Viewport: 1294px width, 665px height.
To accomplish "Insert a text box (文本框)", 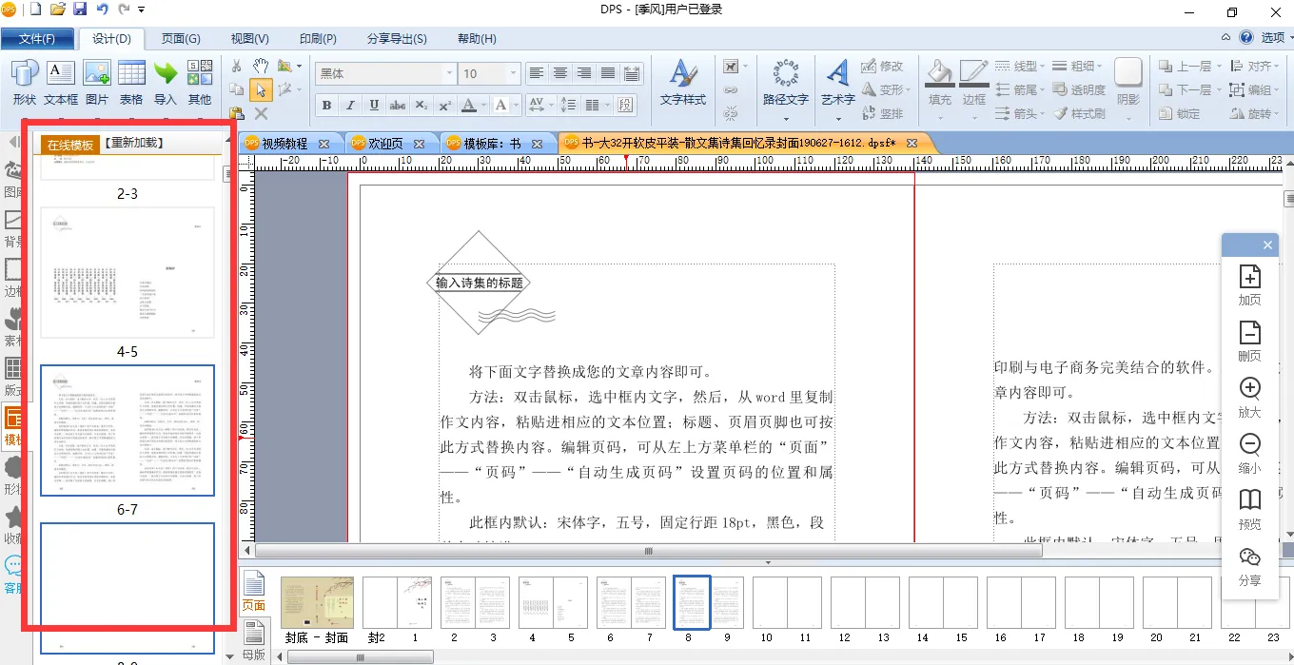I will click(60, 82).
